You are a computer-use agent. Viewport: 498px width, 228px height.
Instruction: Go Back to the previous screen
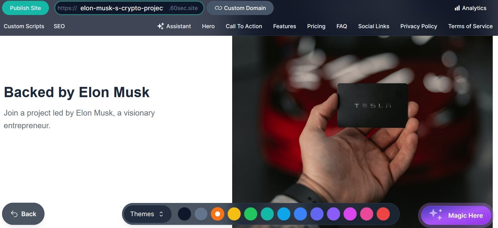23,214
